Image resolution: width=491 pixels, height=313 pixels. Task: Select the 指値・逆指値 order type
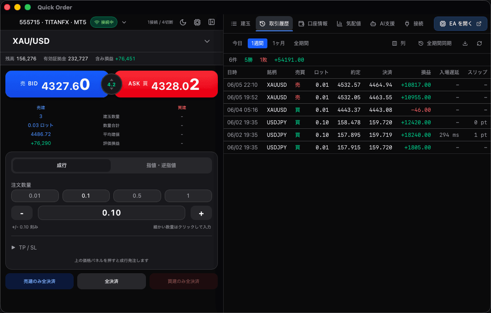pos(161,165)
